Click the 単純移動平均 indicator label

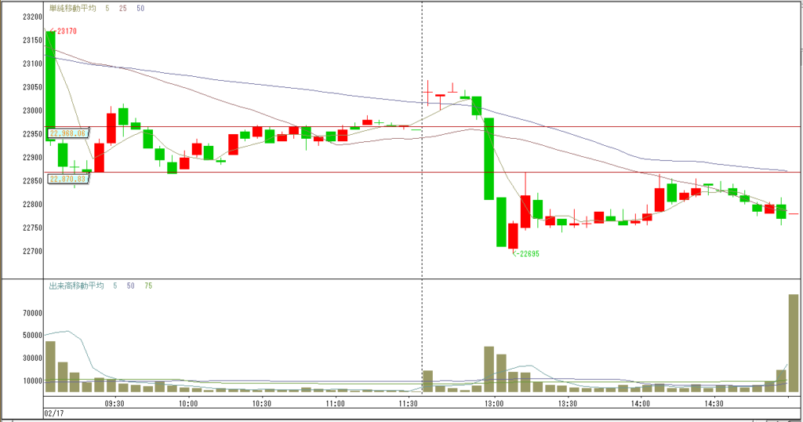[x=72, y=8]
